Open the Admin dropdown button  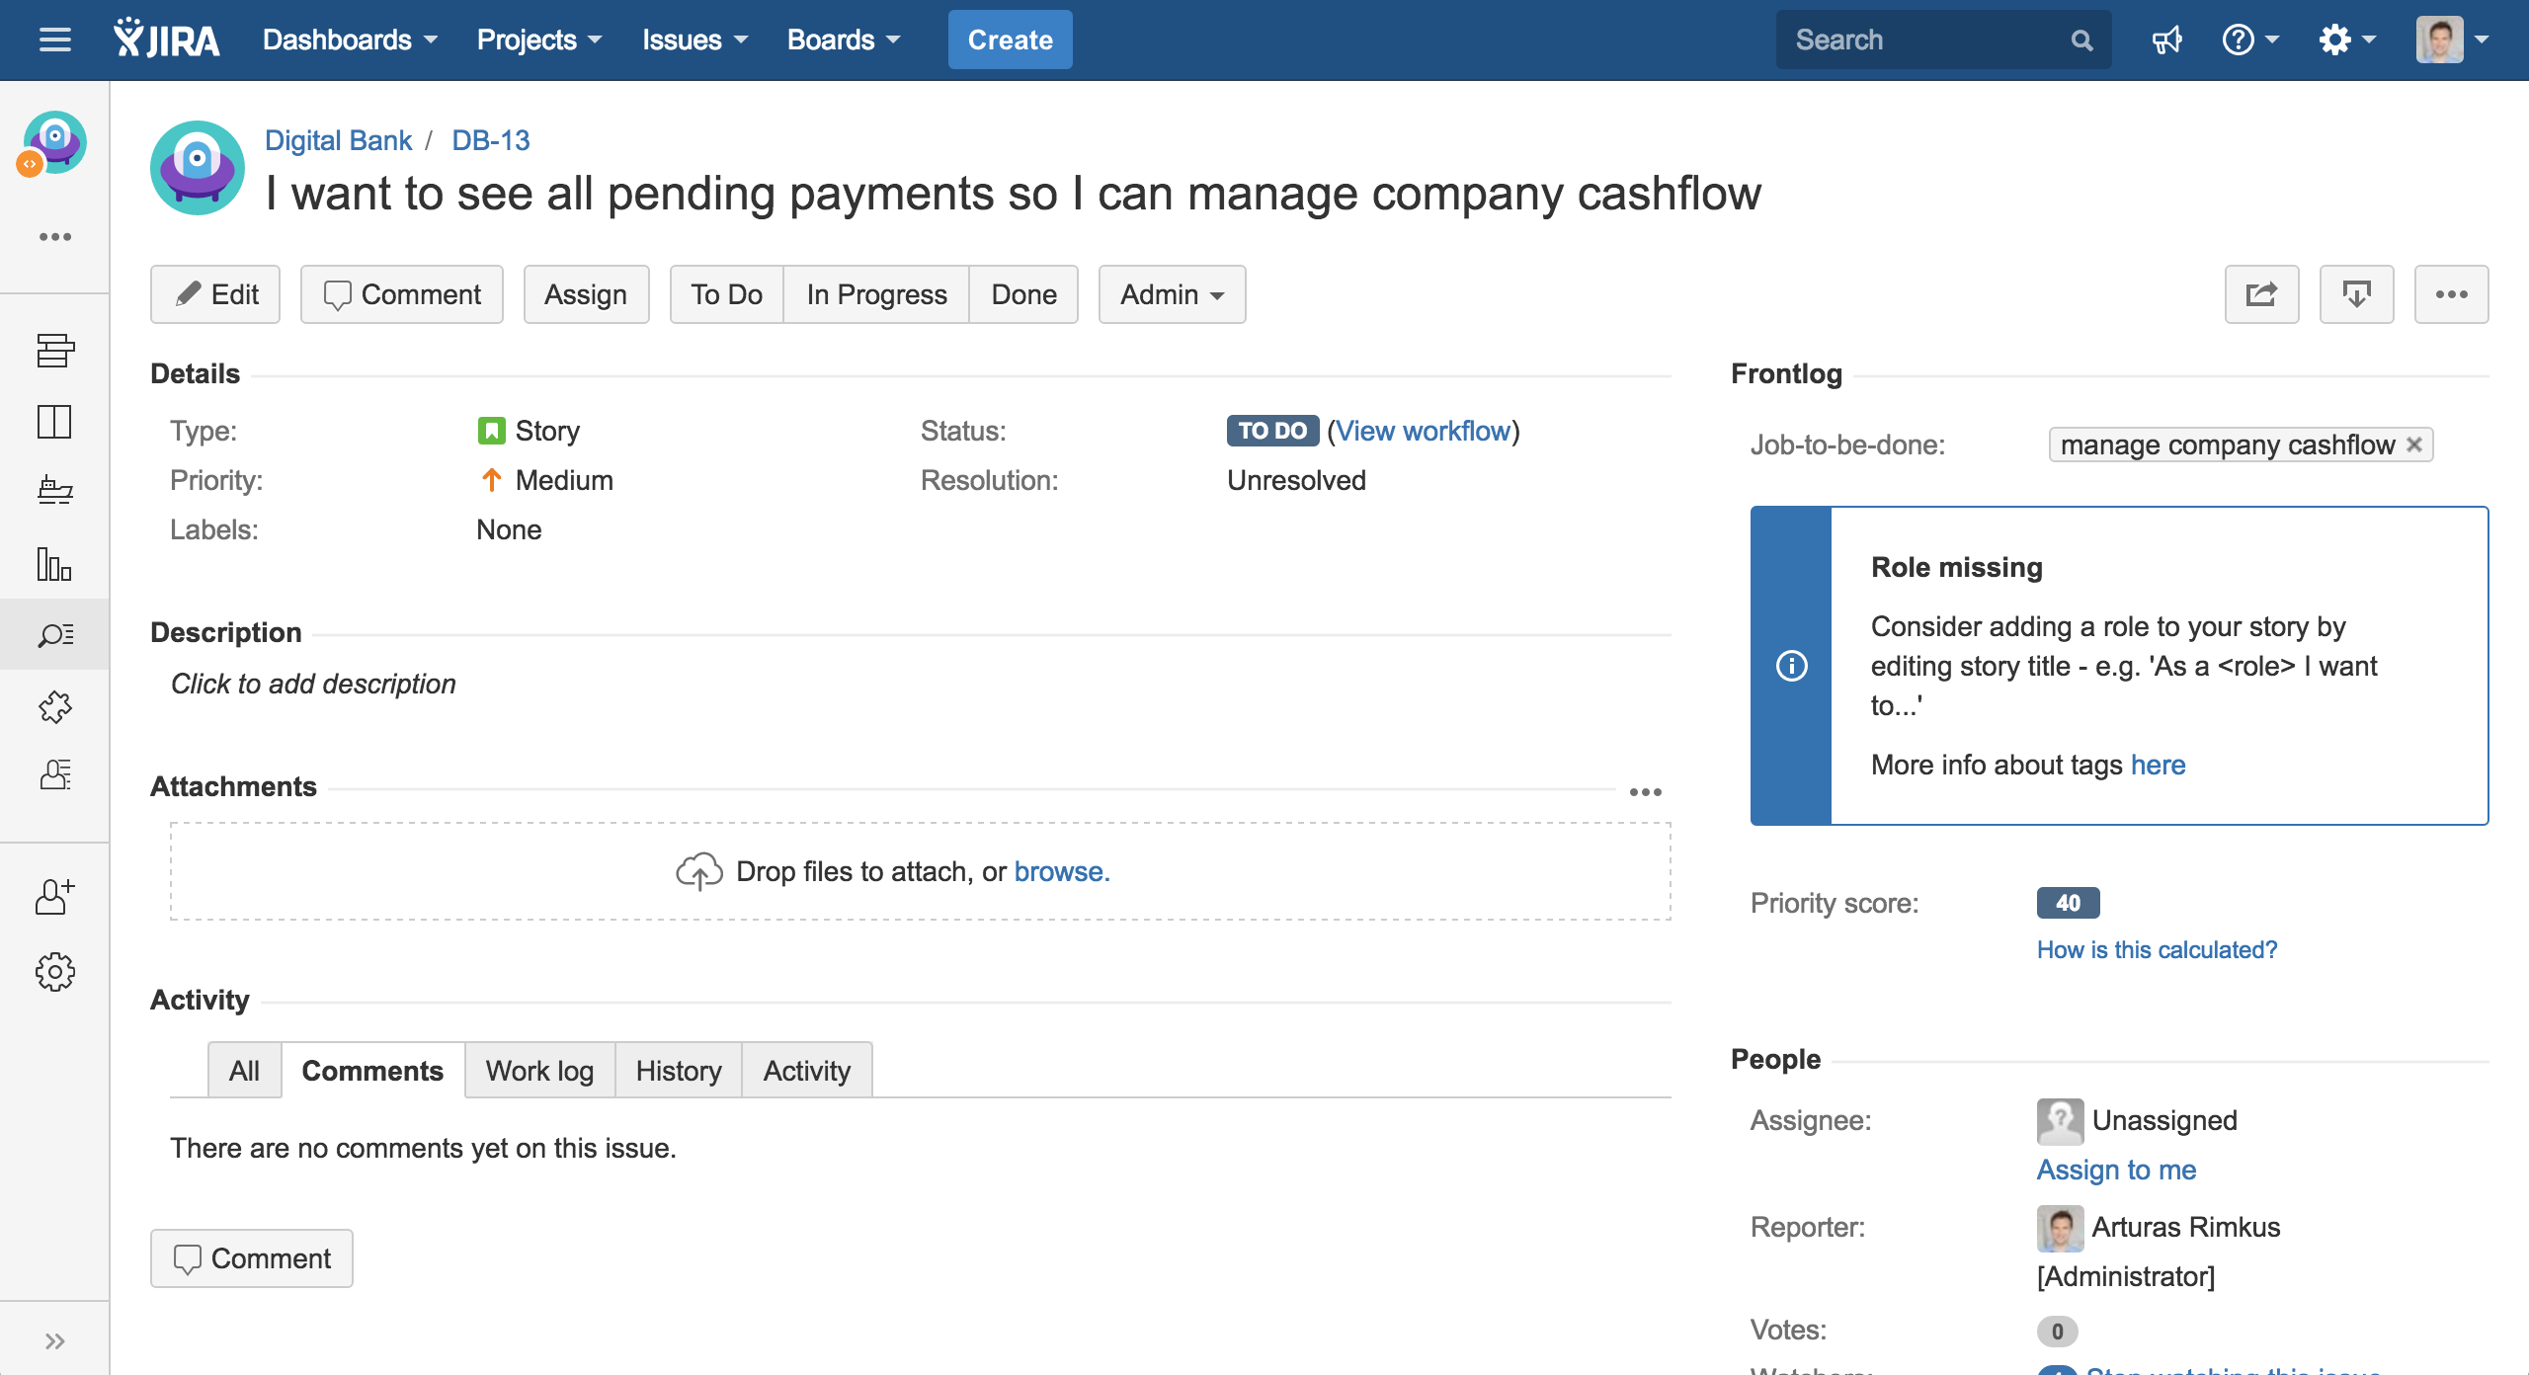(x=1172, y=294)
